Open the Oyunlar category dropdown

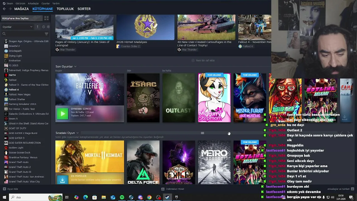[17, 27]
